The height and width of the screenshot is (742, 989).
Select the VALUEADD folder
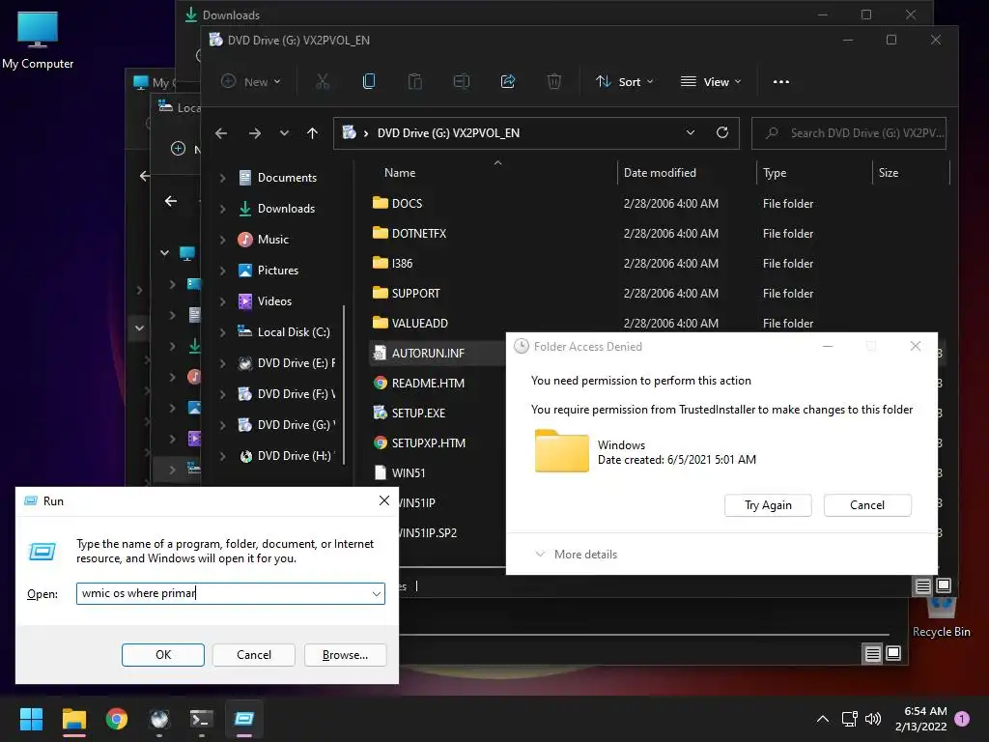coord(419,323)
